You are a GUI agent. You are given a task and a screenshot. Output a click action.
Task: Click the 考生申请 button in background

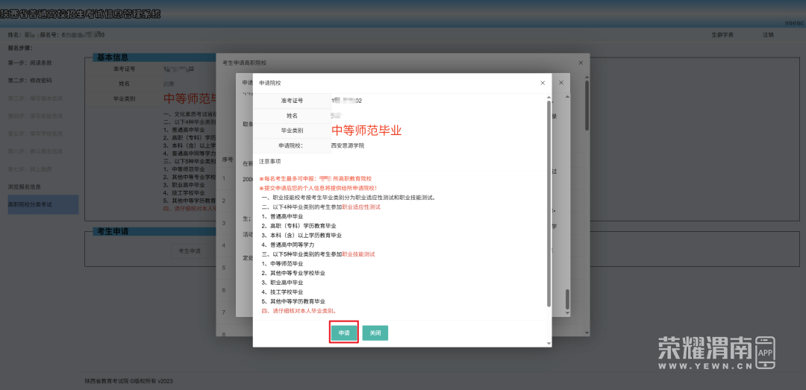[x=189, y=251]
